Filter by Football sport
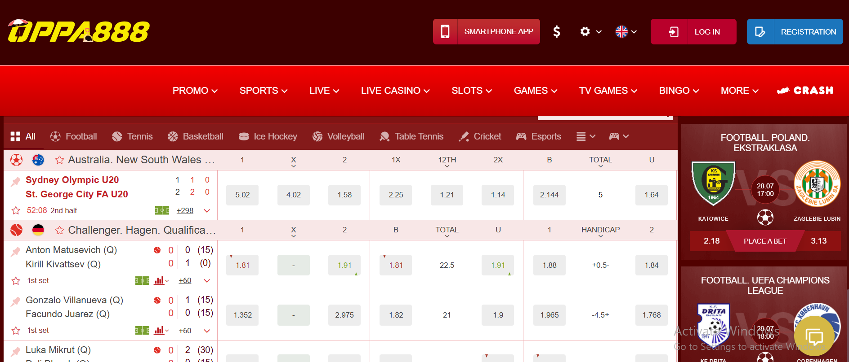The height and width of the screenshot is (362, 849). click(x=74, y=136)
